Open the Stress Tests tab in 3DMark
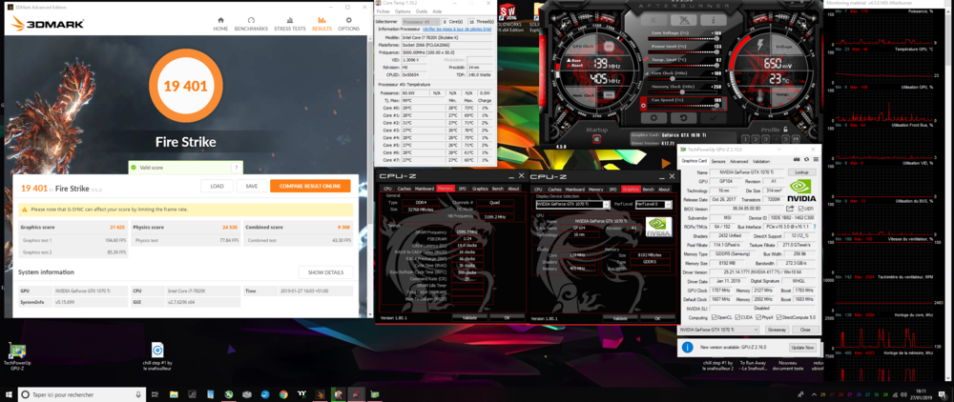The height and width of the screenshot is (402, 954). click(x=290, y=21)
